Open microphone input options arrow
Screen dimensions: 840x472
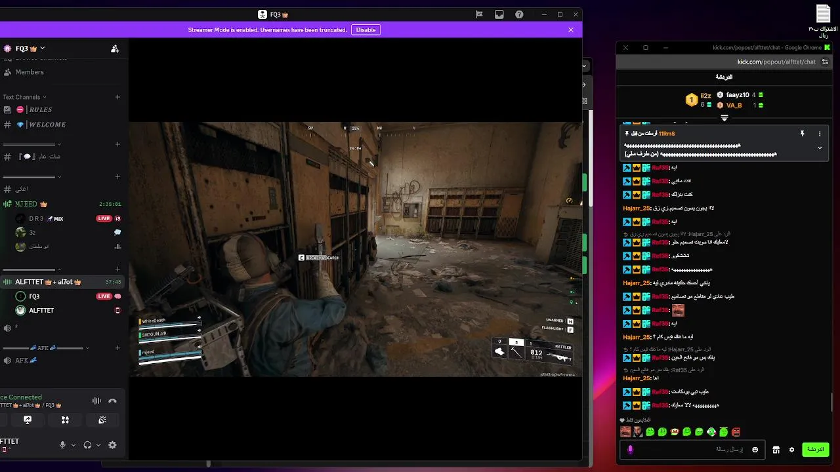click(73, 445)
